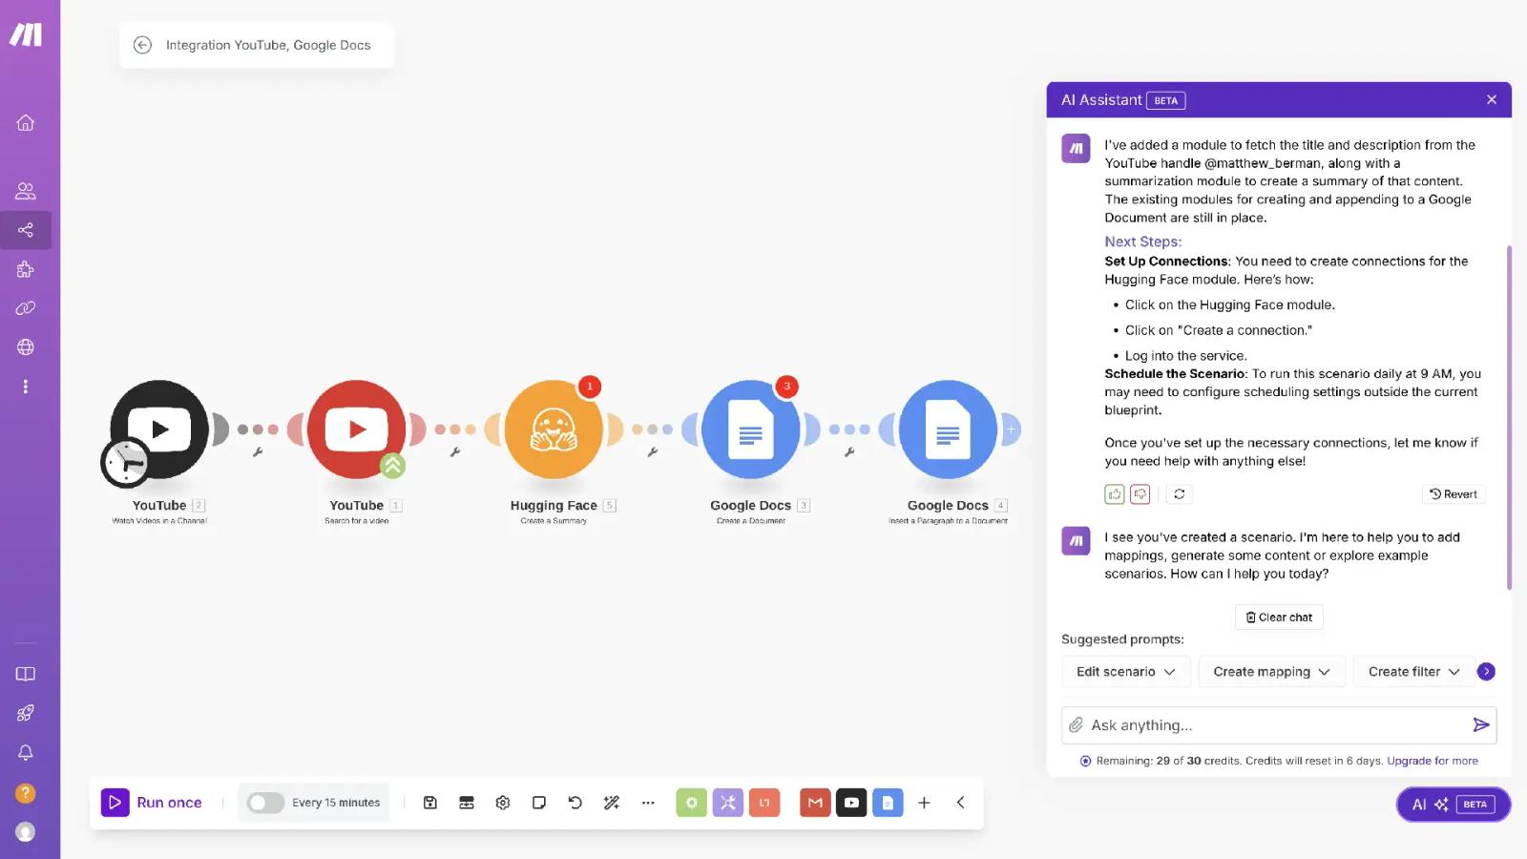
Task: Click the Gmail favorite app icon
Action: point(815,803)
